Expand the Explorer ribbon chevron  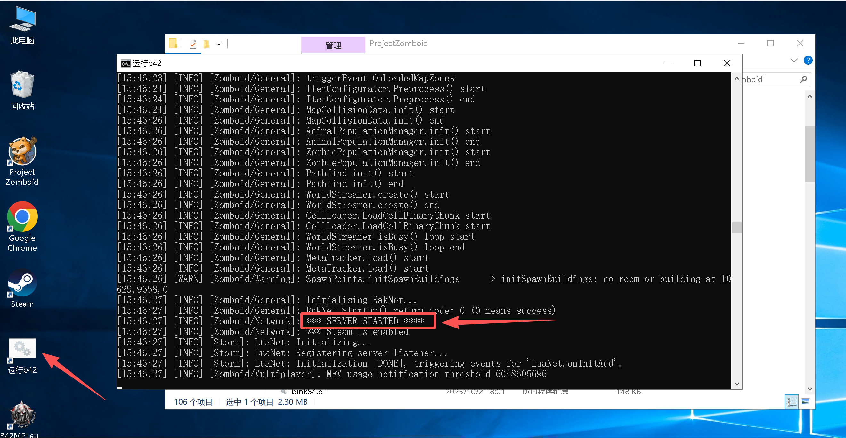[x=793, y=61]
